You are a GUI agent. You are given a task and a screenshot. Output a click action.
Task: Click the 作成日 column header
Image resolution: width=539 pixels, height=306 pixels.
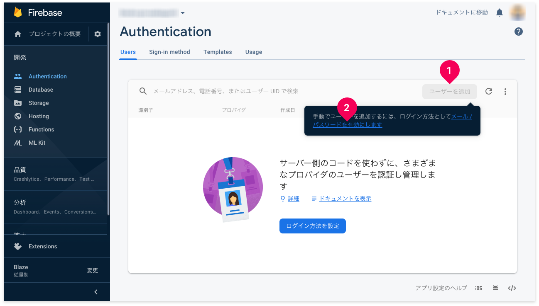point(287,110)
